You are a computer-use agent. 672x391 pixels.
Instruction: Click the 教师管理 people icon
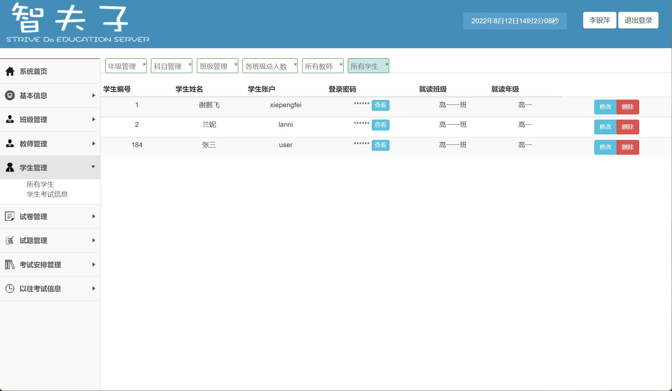10,144
